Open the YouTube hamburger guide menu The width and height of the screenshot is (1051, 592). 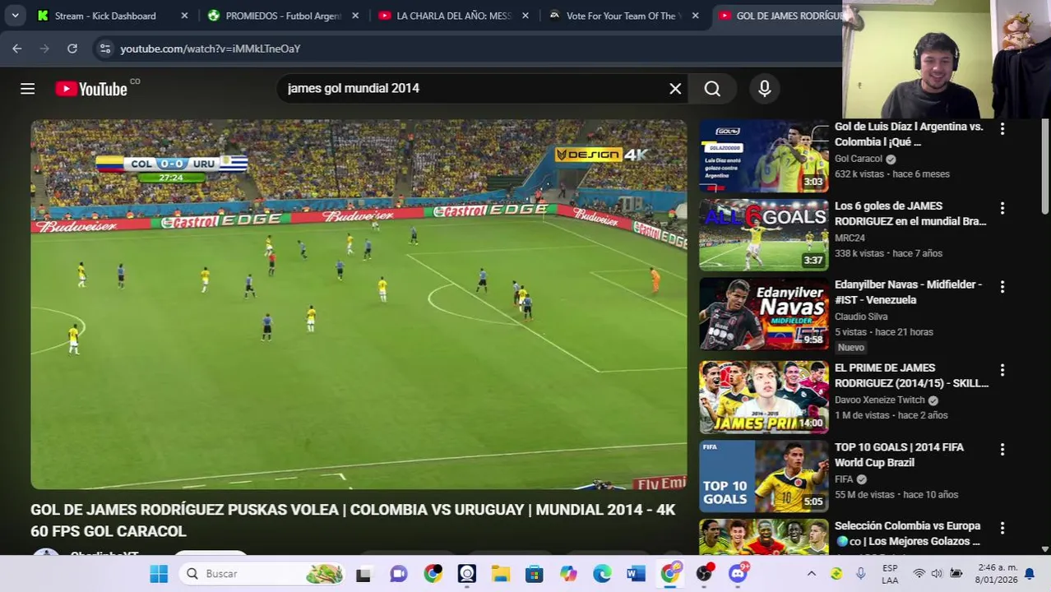pyautogui.click(x=27, y=89)
